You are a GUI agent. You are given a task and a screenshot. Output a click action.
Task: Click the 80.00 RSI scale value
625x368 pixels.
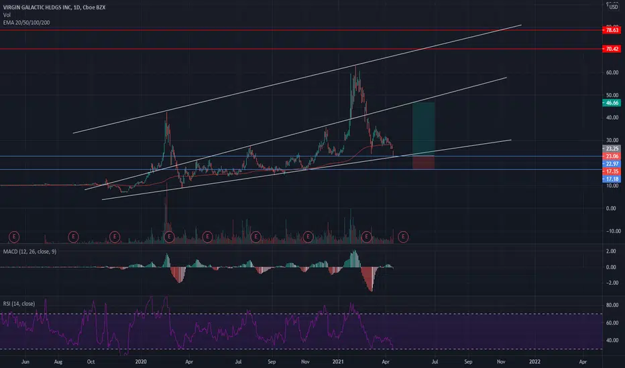pyautogui.click(x=612, y=305)
